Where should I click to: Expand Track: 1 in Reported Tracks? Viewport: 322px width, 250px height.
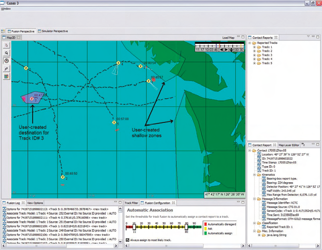click(x=254, y=47)
